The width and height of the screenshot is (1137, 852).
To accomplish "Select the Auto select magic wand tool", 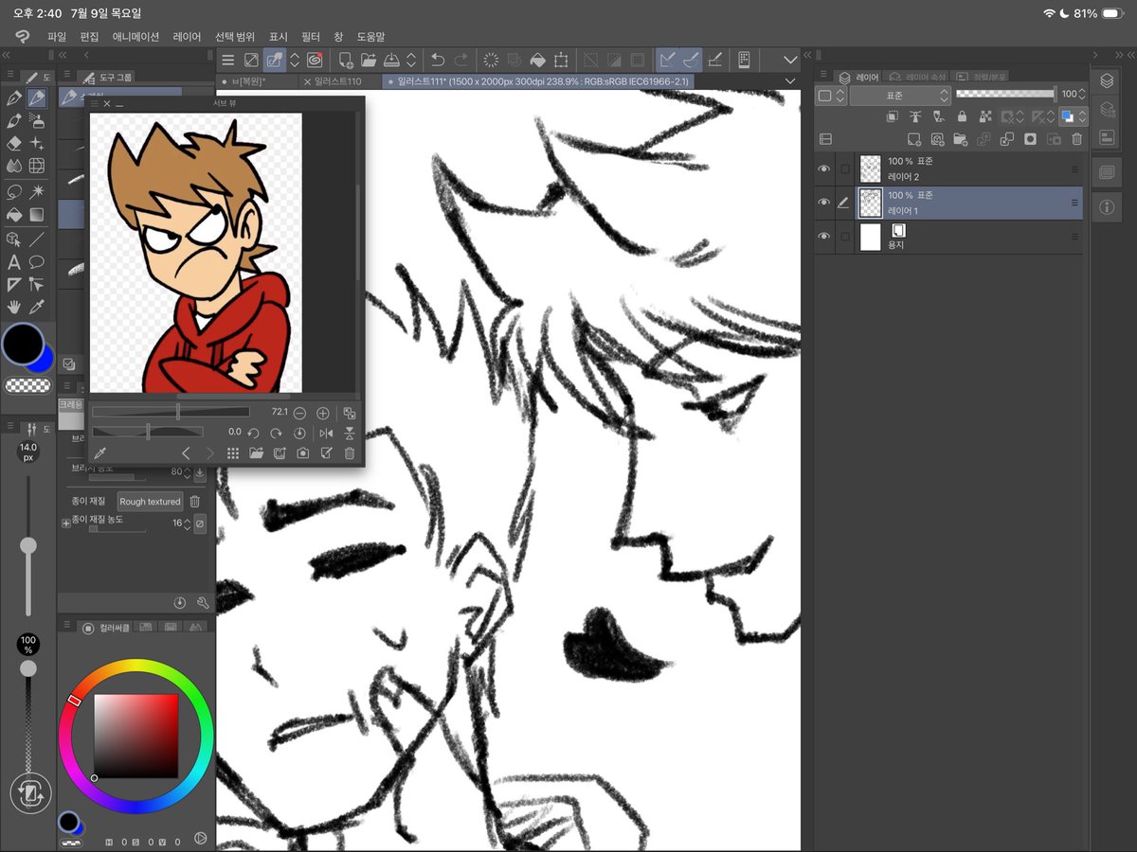I will 37,192.
